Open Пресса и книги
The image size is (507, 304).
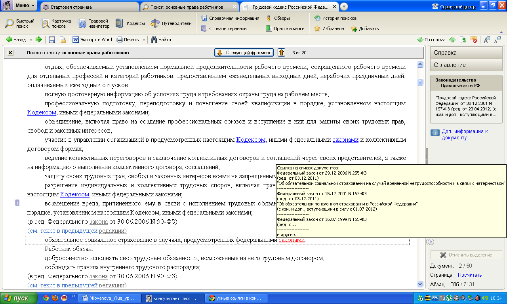tap(285, 28)
